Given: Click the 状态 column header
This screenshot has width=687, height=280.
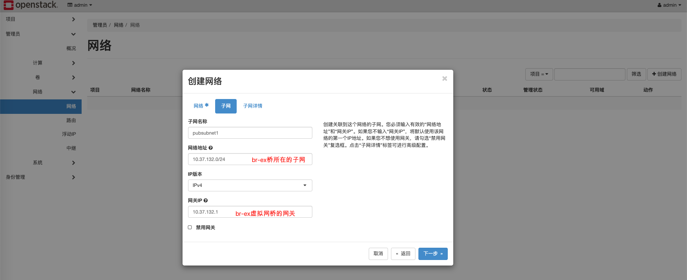Looking at the screenshot, I should 487,90.
